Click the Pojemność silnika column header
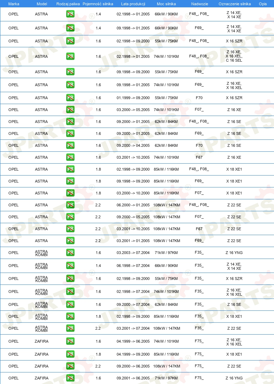274x384 pixels. [98, 4]
